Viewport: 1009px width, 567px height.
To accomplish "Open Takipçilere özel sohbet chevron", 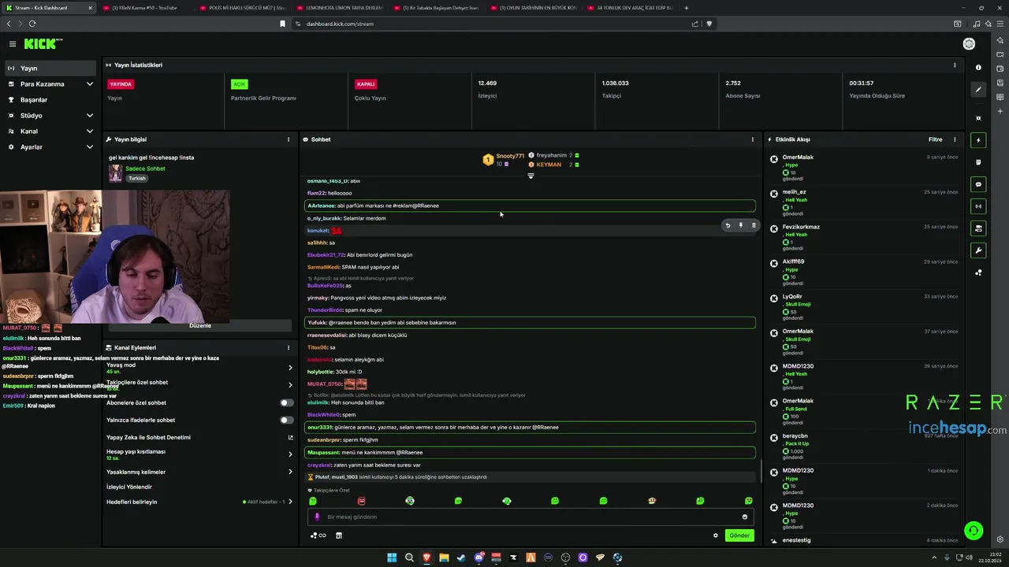I will pos(290,385).
